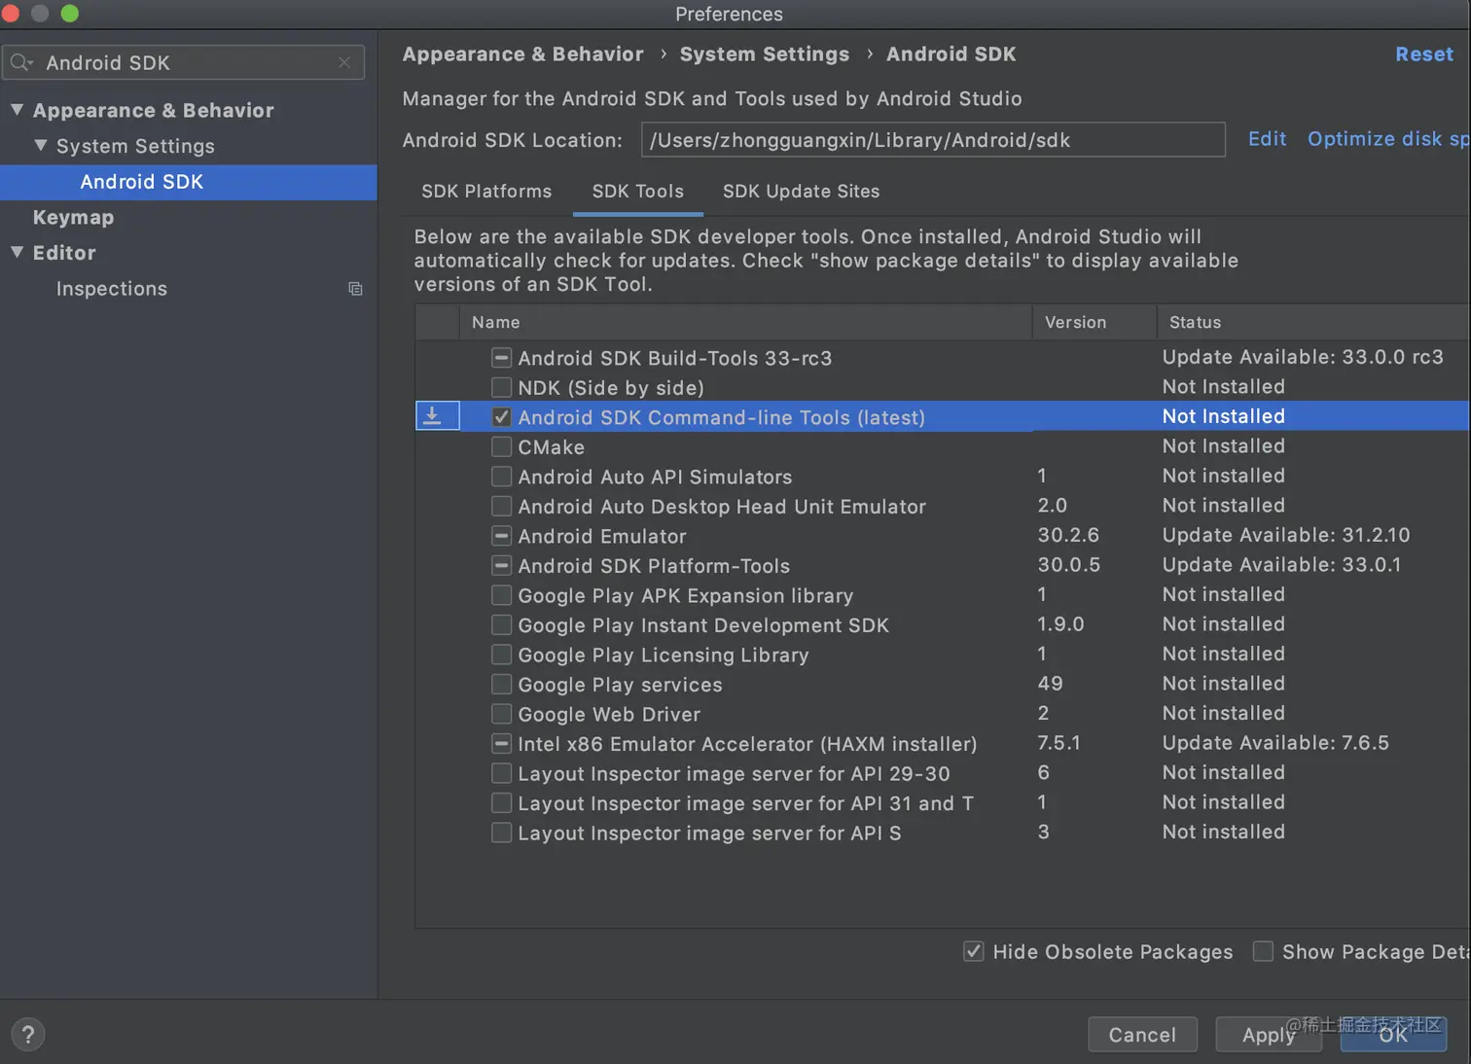
Task: Clear the search field with X icon
Action: (x=344, y=62)
